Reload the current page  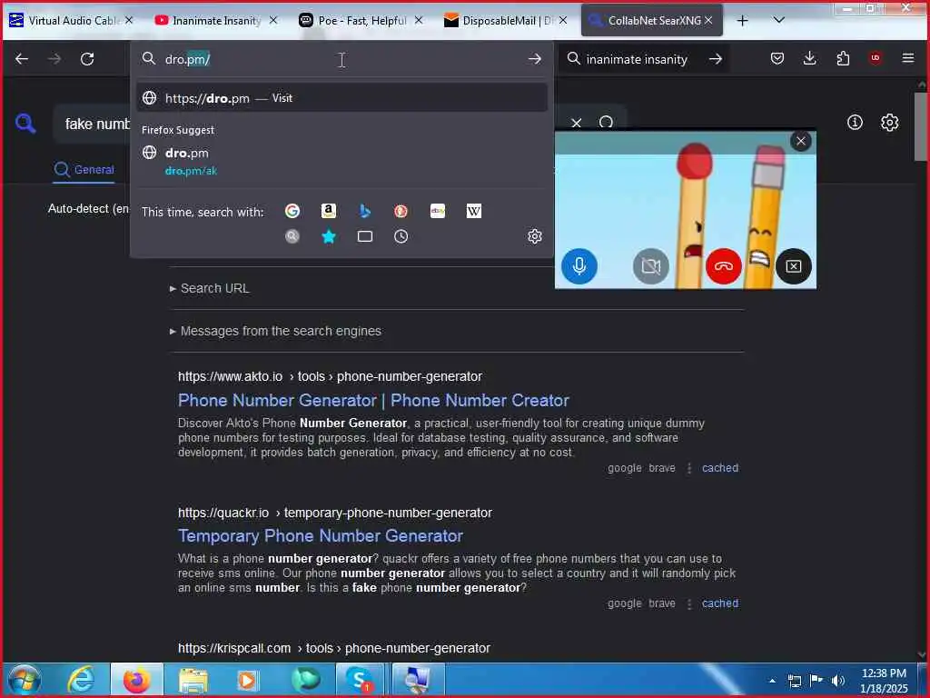pyautogui.click(x=87, y=59)
